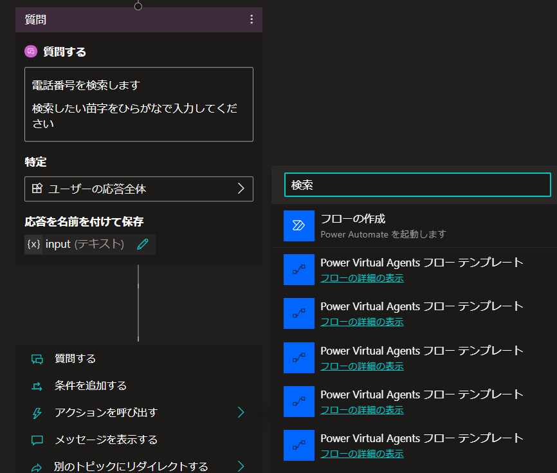
Task: Expand the 別のトピックにリダイレクトする submenu chevron
Action: (x=241, y=466)
